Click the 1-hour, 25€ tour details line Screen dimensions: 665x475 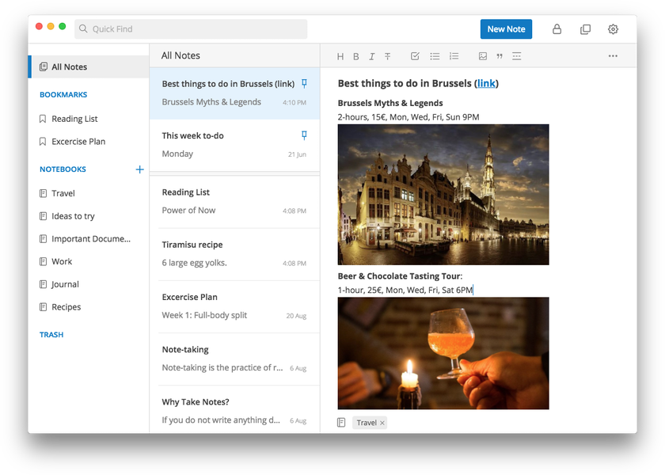pos(405,290)
